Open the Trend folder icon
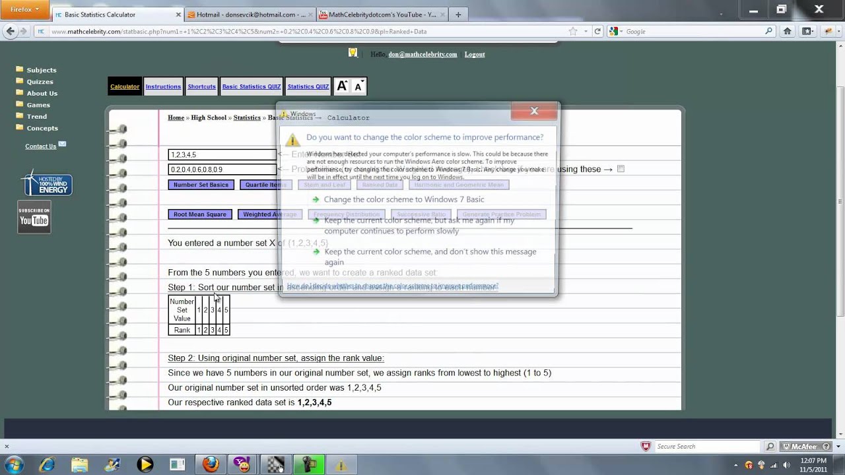This screenshot has width=845, height=475. (x=20, y=116)
